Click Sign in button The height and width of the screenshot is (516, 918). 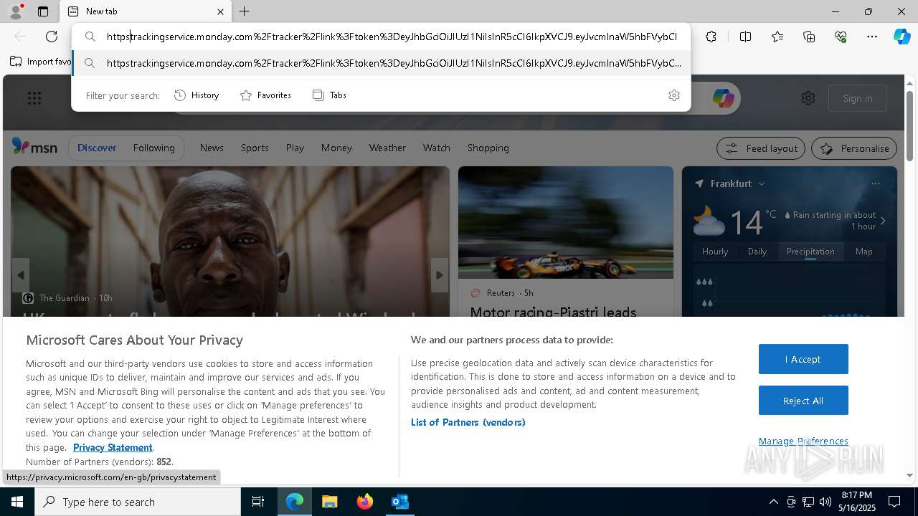click(x=858, y=98)
